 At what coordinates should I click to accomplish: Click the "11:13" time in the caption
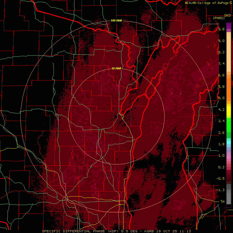185,231
